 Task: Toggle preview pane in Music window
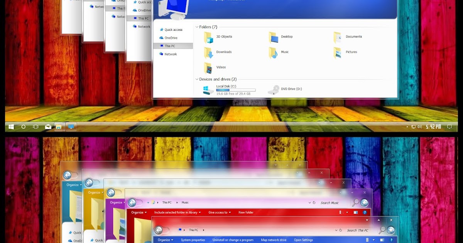click(356, 213)
